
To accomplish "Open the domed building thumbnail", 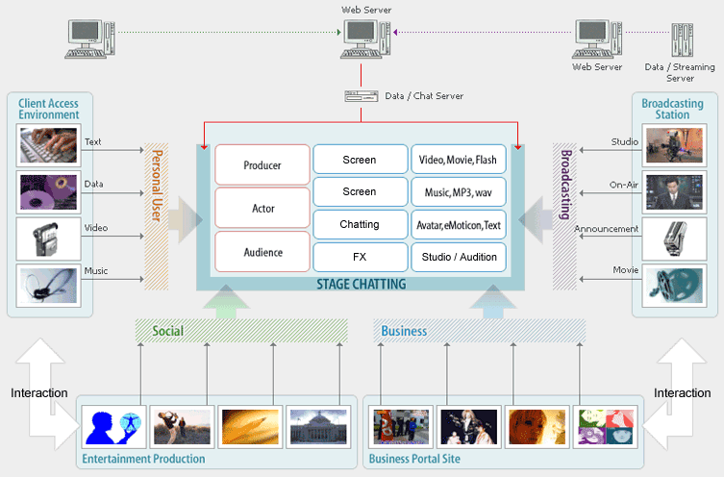I will click(318, 427).
